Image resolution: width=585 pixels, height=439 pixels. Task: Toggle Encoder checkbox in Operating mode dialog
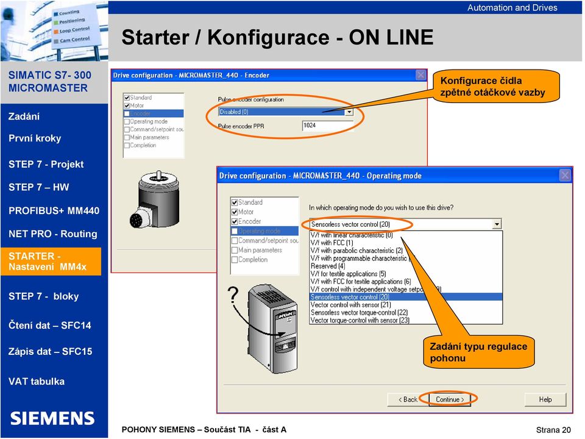(235, 222)
